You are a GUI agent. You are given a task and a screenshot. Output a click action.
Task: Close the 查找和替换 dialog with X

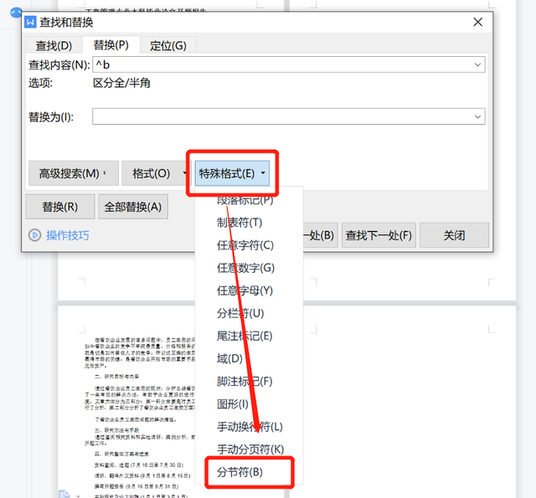478,23
